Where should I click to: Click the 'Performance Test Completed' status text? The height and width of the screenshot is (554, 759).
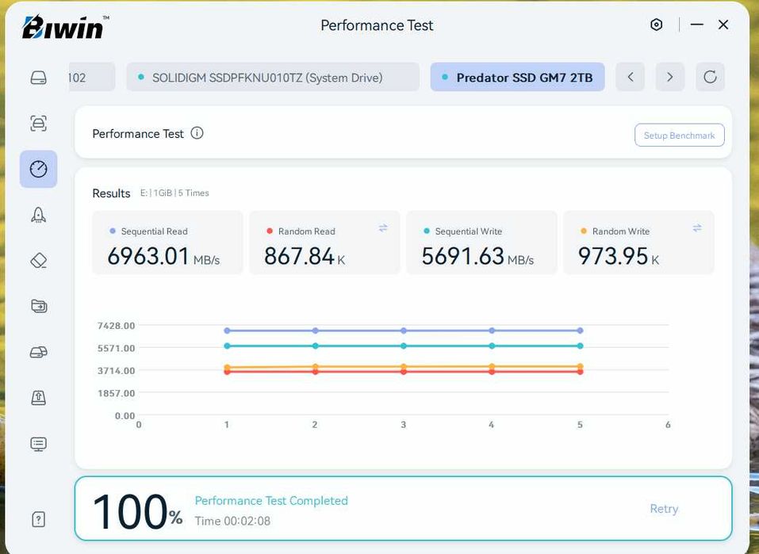tap(271, 501)
